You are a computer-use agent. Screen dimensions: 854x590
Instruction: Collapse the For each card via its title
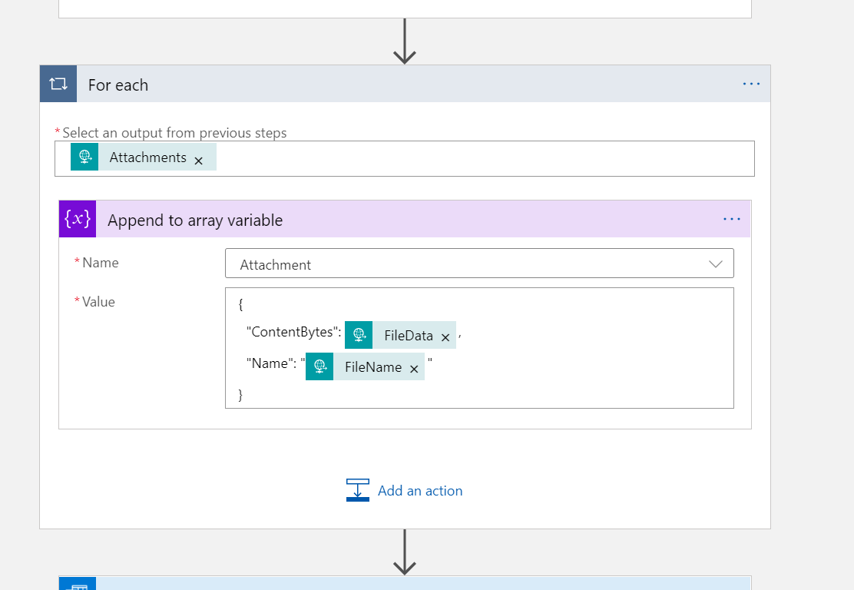118,85
